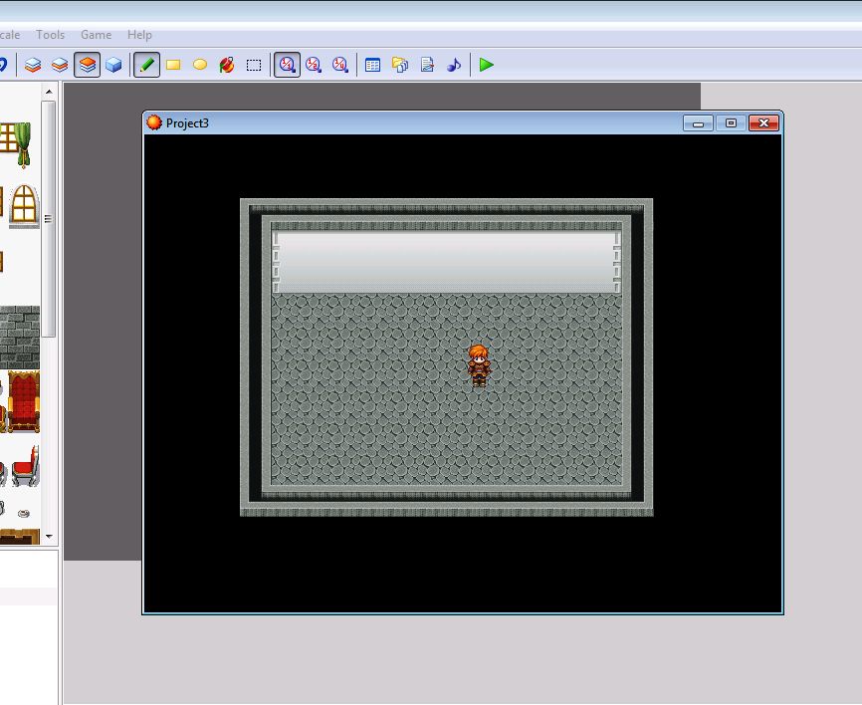Viewport: 862px width, 705px height.
Task: Click the Project3 window title text
Action: [187, 123]
